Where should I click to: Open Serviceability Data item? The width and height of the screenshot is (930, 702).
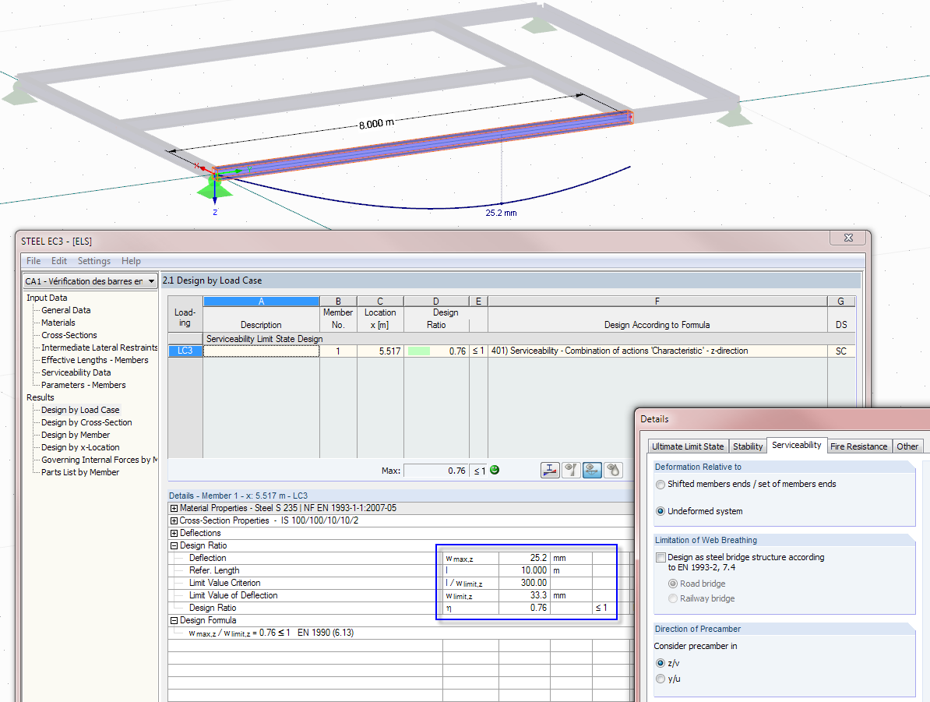pyautogui.click(x=76, y=372)
